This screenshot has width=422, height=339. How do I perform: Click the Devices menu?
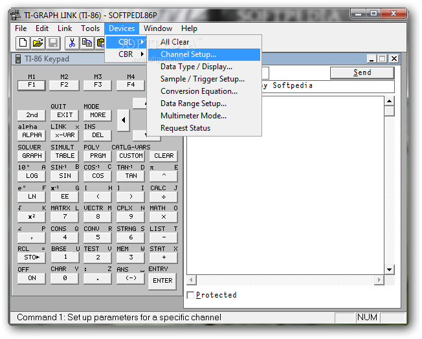122,28
